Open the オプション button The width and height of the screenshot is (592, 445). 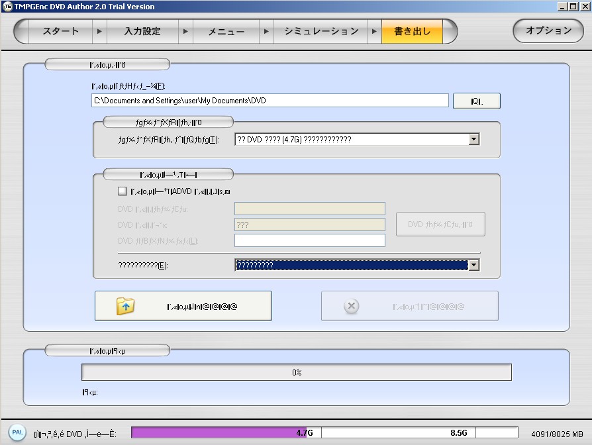(548, 30)
